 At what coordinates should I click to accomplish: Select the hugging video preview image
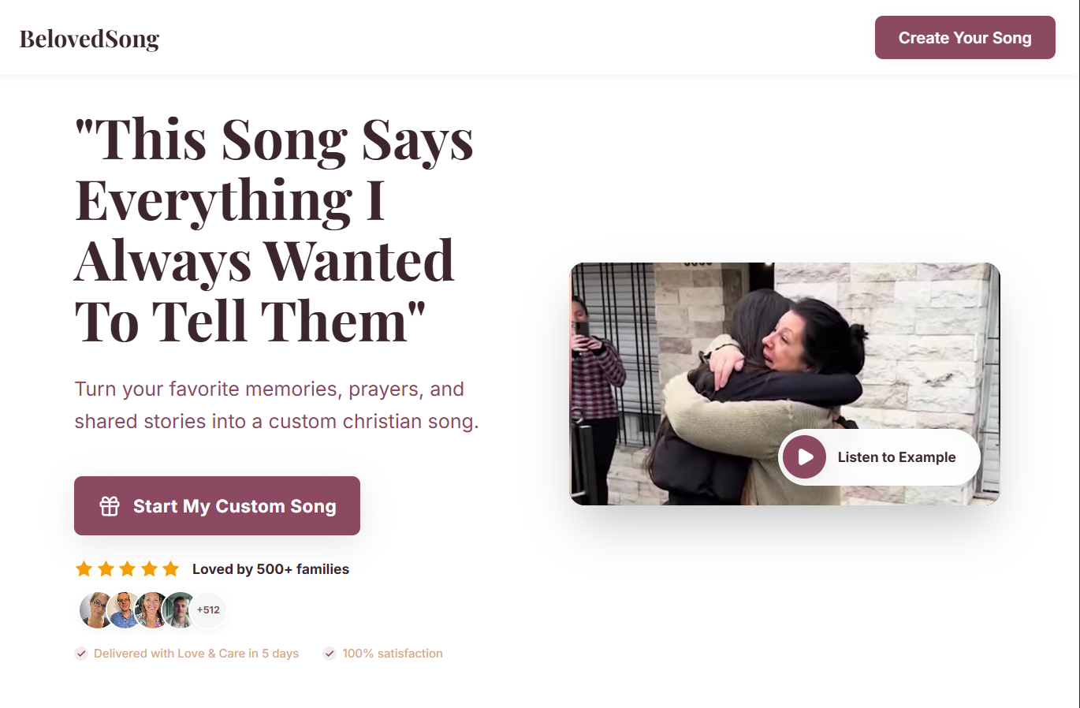[x=784, y=355]
